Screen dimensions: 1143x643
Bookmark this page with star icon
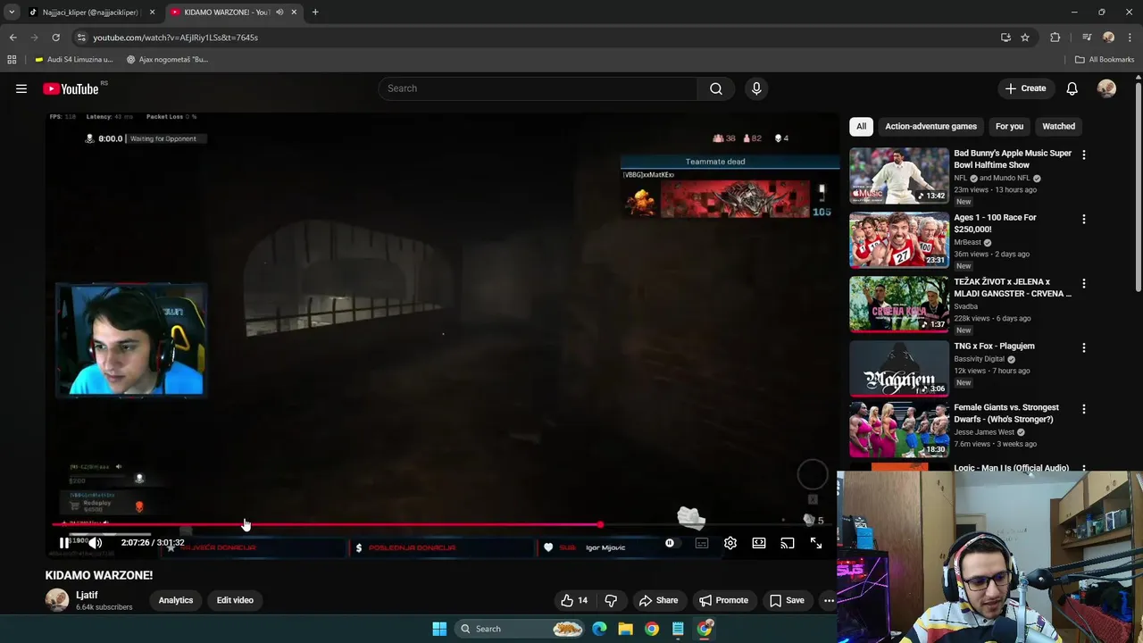[1025, 38]
